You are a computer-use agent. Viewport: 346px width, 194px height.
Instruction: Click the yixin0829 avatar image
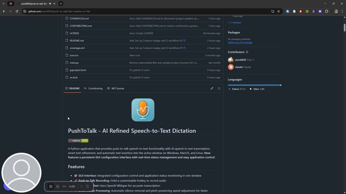(x=231, y=60)
